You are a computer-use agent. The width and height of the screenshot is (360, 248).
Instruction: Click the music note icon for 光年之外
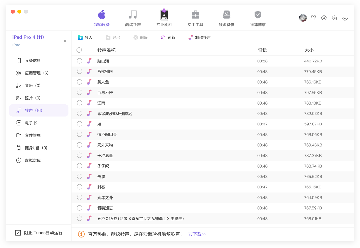[x=89, y=197]
